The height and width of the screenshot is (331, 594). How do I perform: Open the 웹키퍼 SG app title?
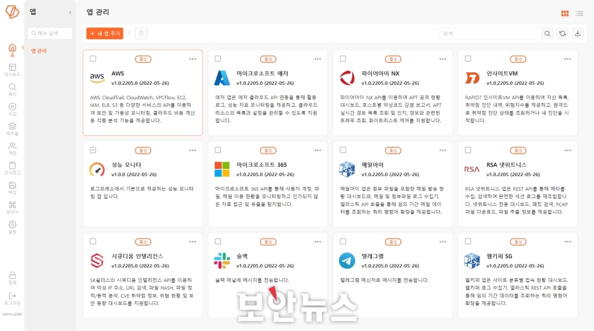(x=500, y=256)
